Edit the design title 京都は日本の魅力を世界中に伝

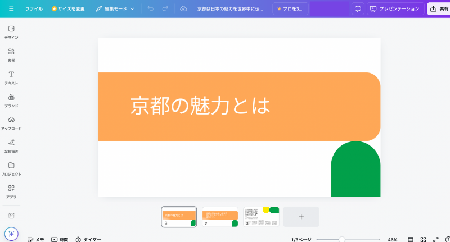tap(230, 9)
